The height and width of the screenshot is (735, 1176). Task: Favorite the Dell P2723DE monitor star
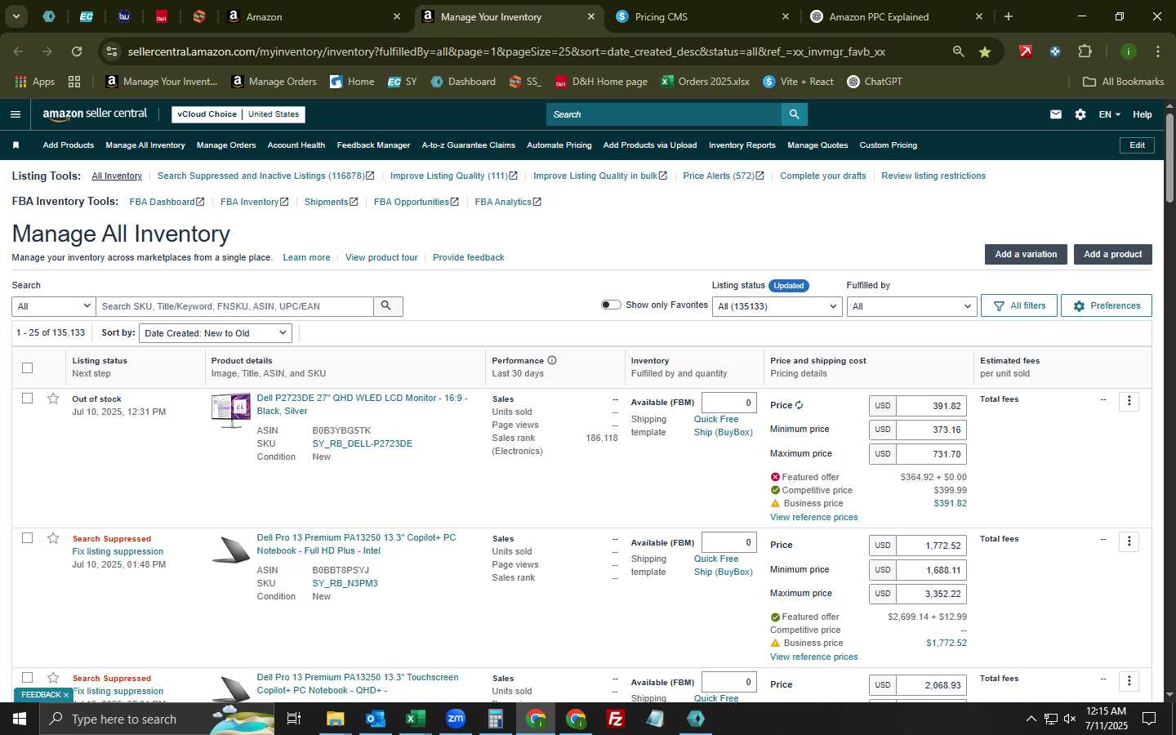[53, 399]
